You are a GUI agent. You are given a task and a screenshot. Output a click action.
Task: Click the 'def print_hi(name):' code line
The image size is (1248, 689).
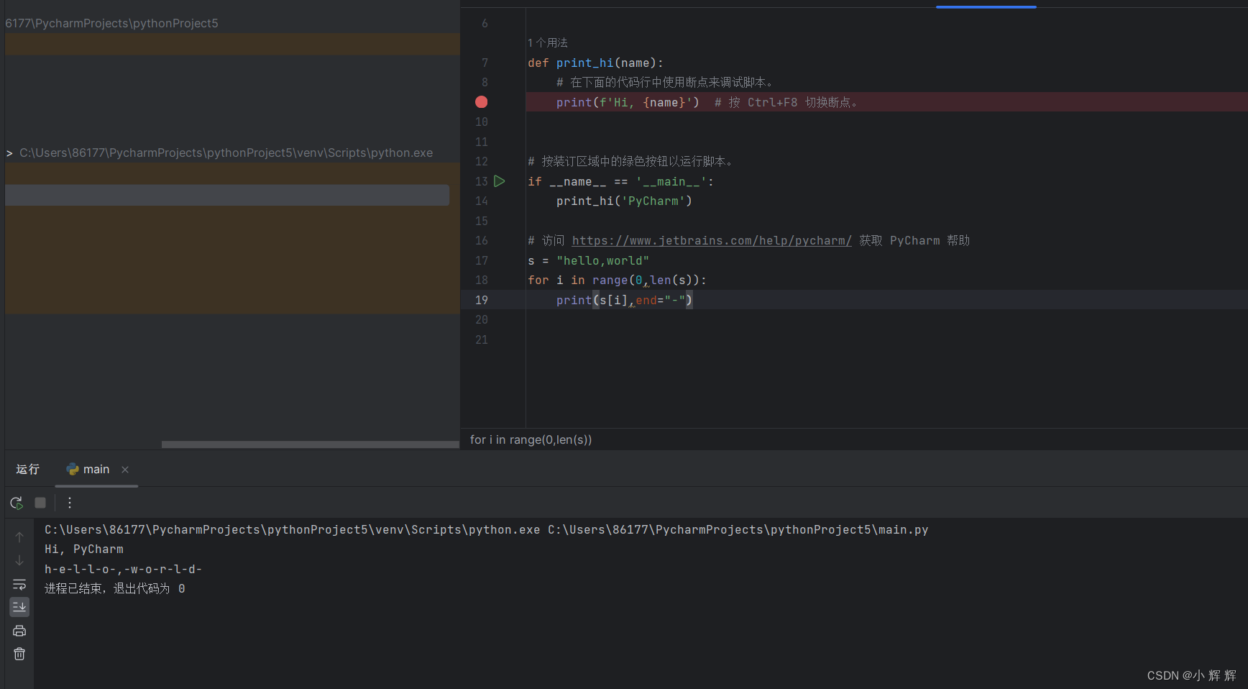[595, 63]
